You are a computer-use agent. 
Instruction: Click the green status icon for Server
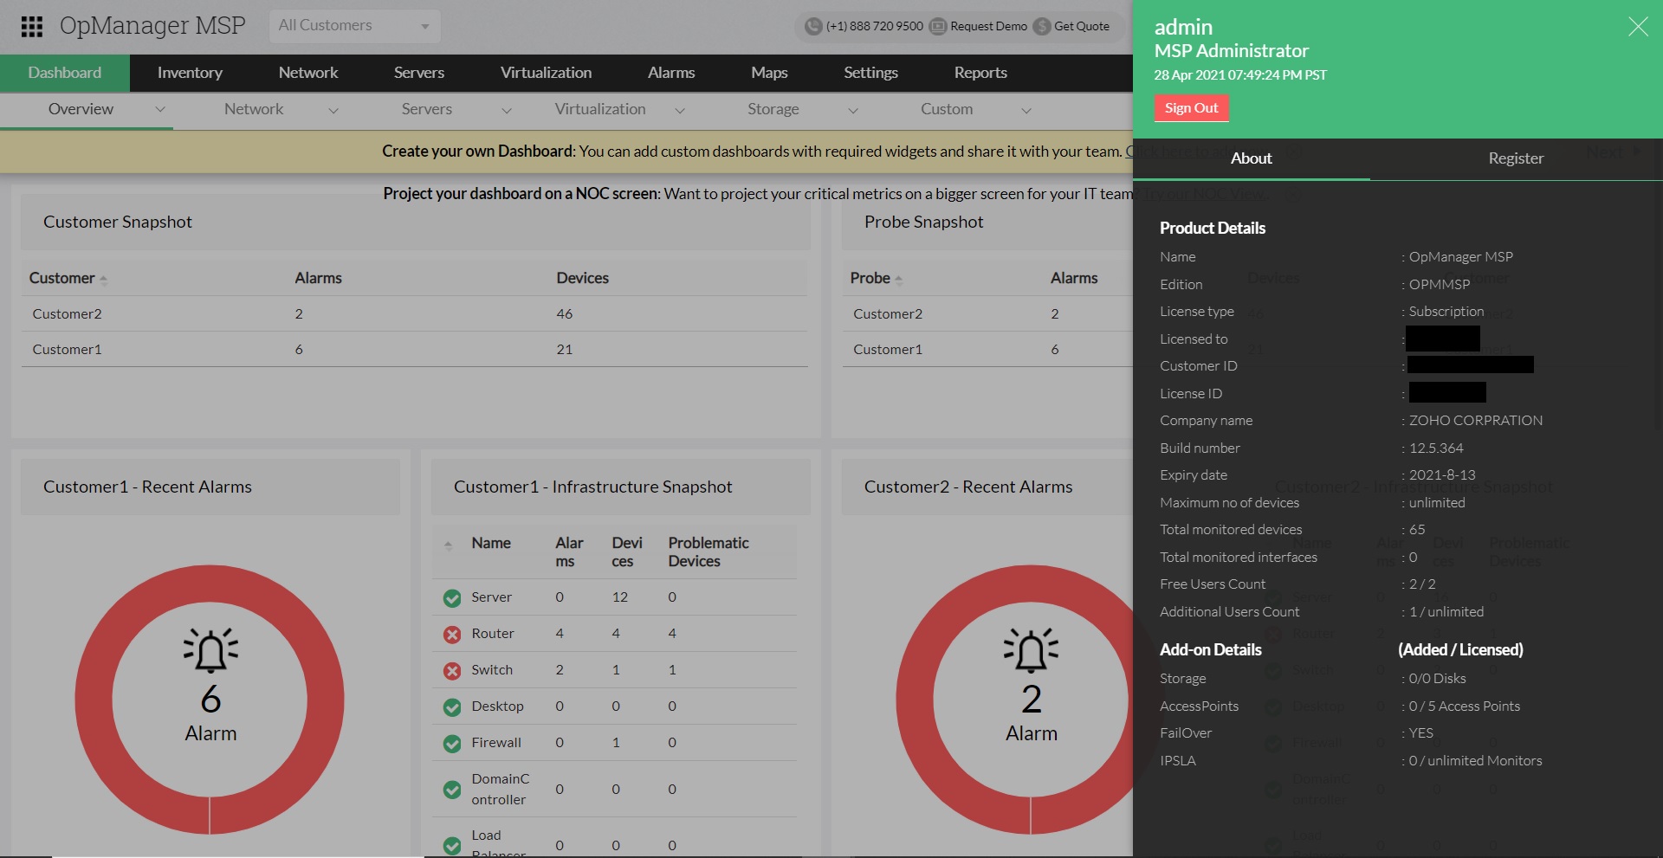click(x=452, y=597)
